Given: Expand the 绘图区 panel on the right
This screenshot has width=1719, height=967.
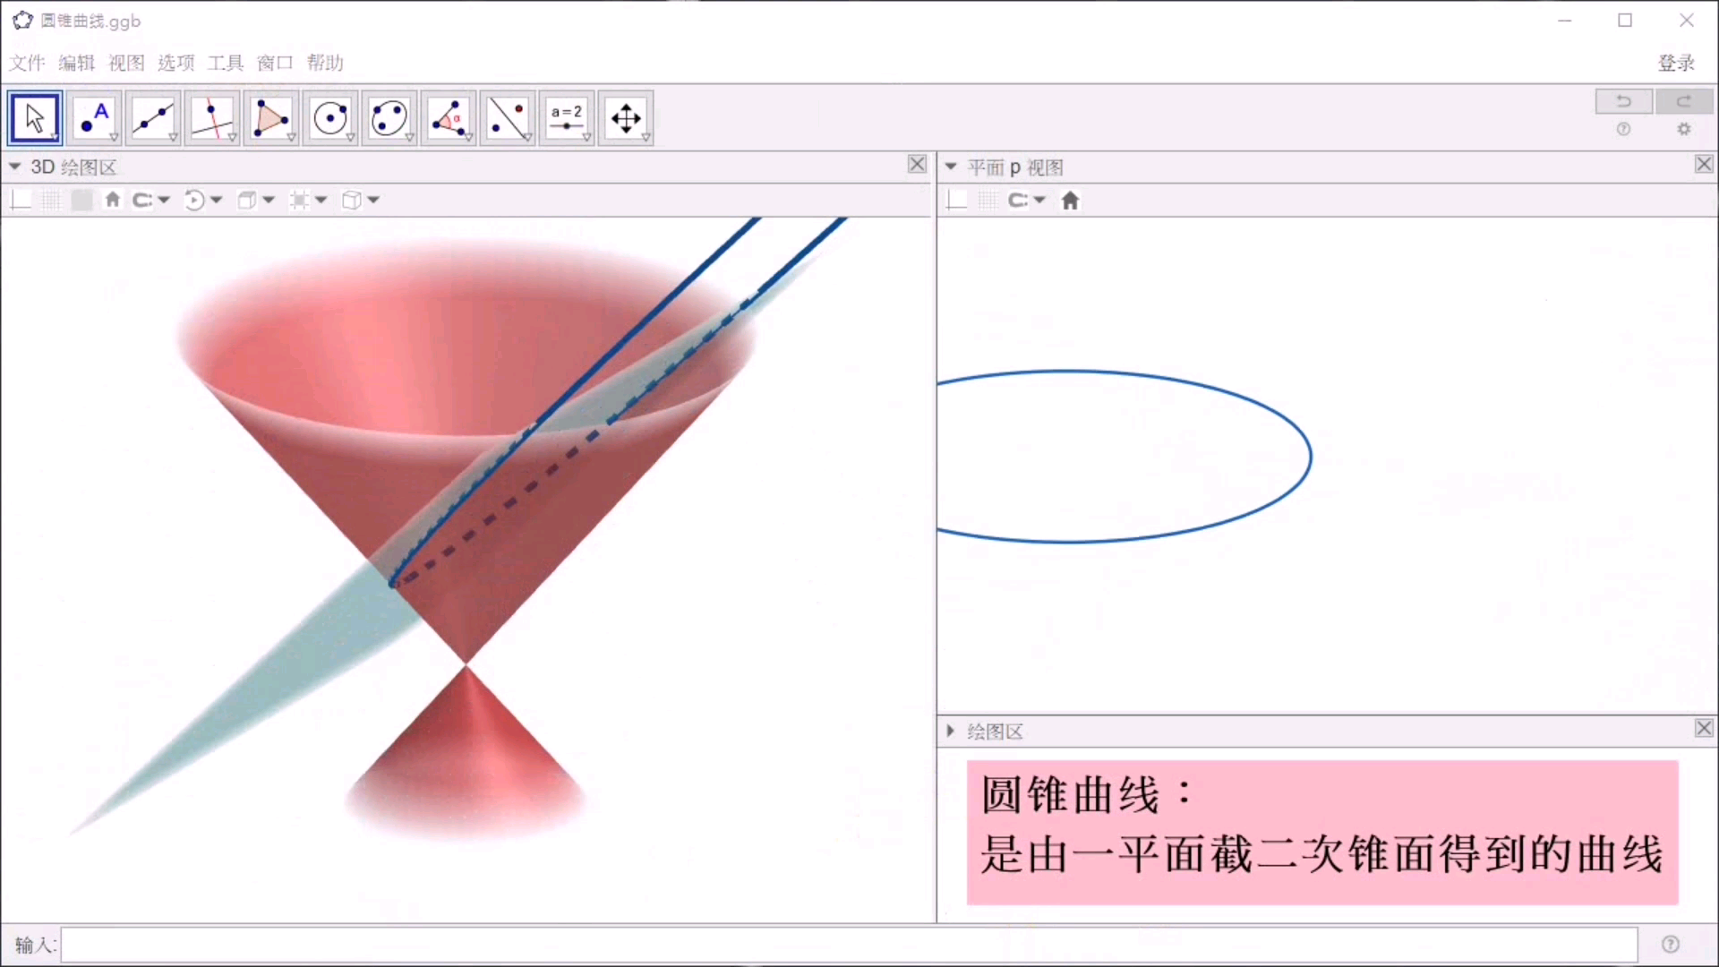Looking at the screenshot, I should click(950, 731).
